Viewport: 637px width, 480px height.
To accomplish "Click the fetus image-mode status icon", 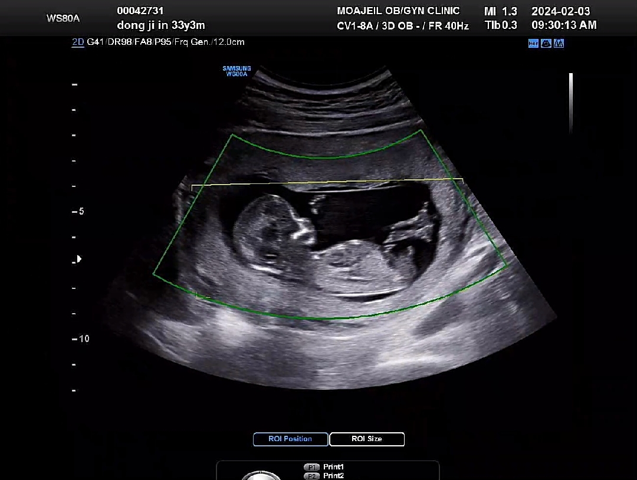I will click(546, 43).
